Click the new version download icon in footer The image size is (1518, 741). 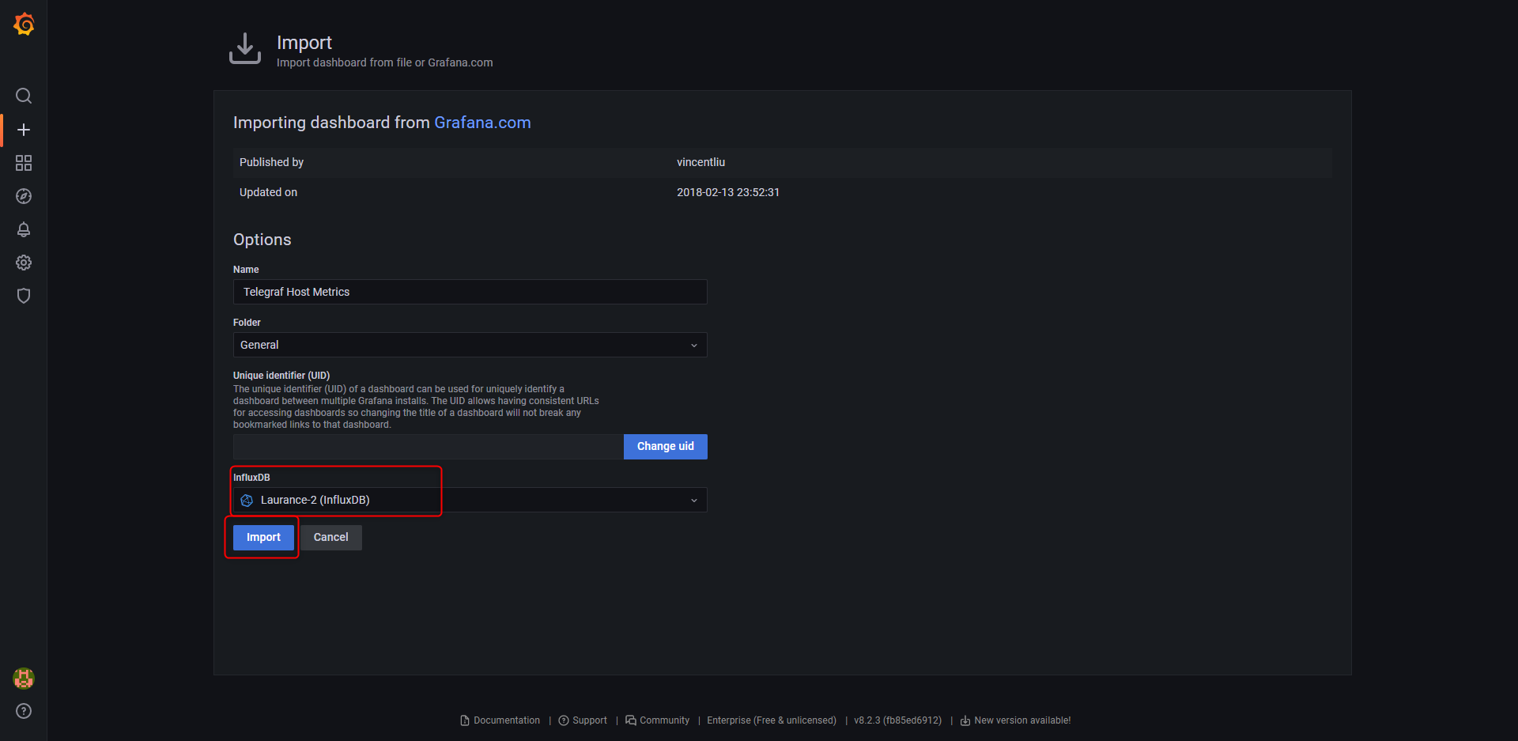965,720
